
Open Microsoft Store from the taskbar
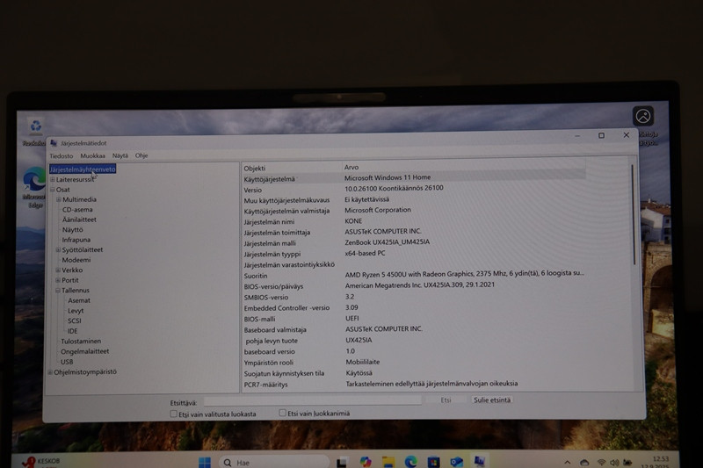tap(433, 462)
